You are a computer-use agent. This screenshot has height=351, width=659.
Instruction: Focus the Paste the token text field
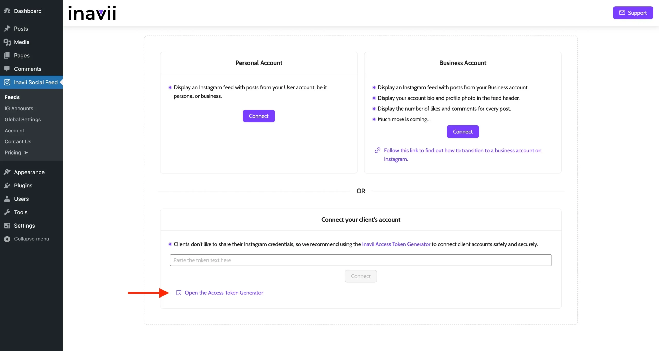coord(360,260)
